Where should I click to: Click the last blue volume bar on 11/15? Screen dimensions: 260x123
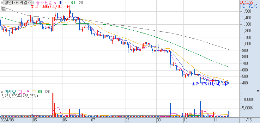(x=229, y=114)
